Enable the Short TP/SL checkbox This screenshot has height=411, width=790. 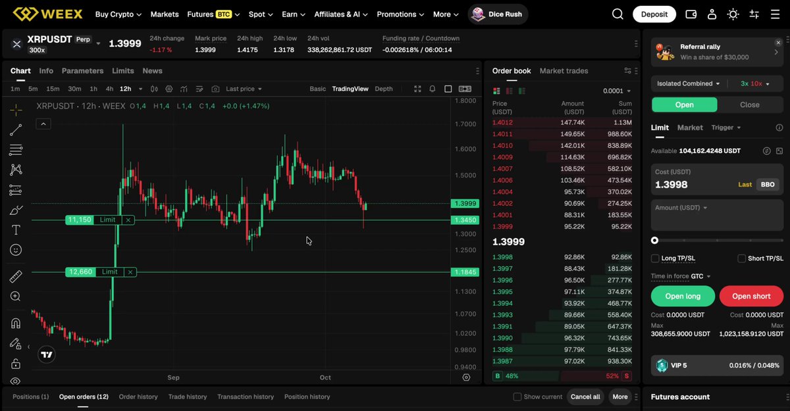point(742,258)
